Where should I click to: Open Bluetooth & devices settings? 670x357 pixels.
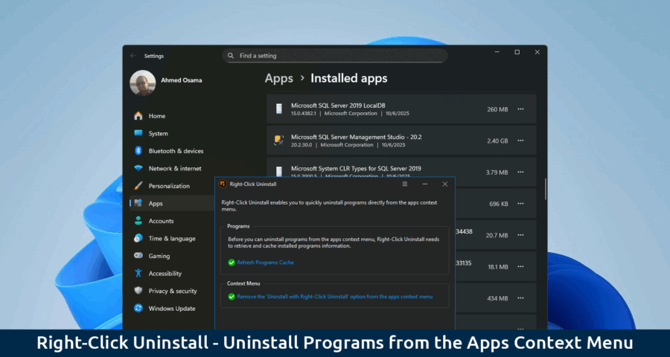(x=176, y=151)
